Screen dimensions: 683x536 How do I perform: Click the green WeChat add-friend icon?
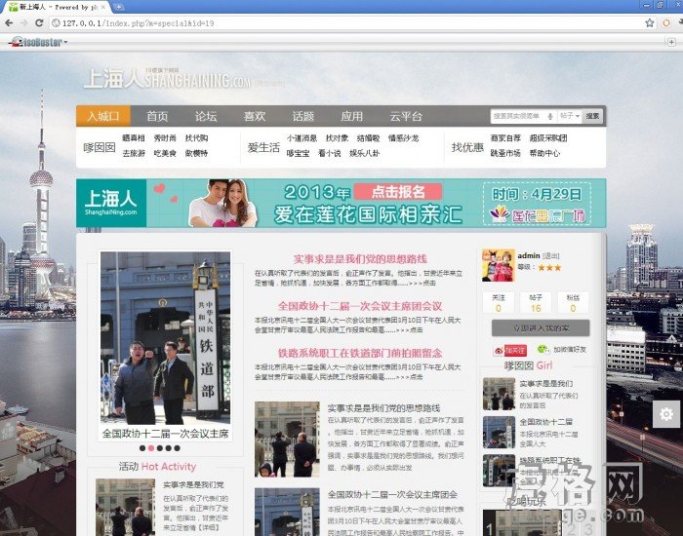[542, 349]
